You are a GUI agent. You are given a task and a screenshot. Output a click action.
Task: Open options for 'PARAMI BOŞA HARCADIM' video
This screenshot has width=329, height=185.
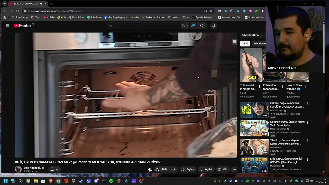[307, 104]
